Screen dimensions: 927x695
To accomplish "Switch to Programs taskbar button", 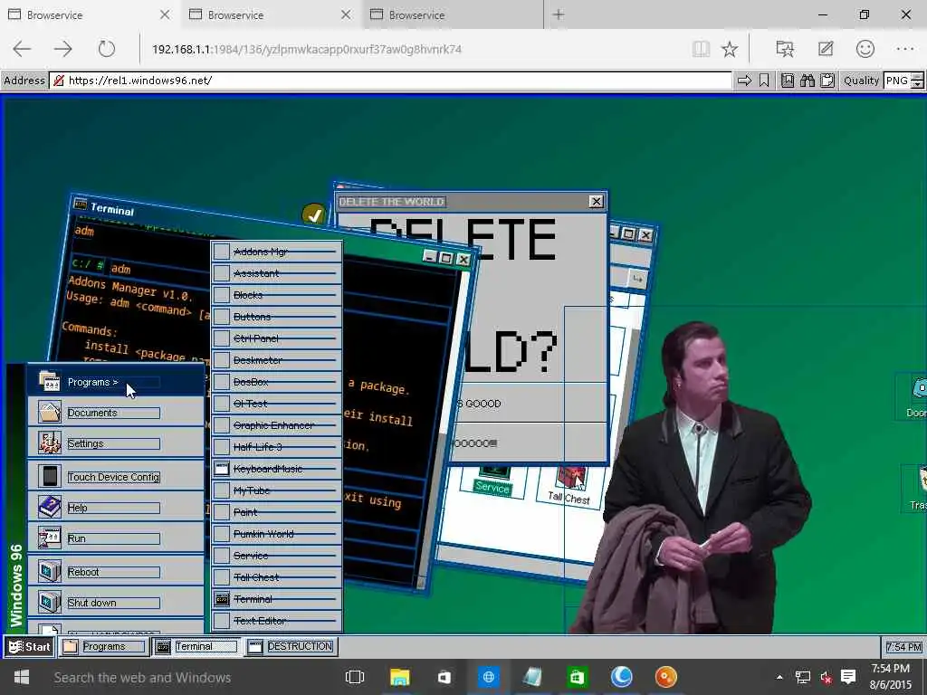I will (x=103, y=646).
